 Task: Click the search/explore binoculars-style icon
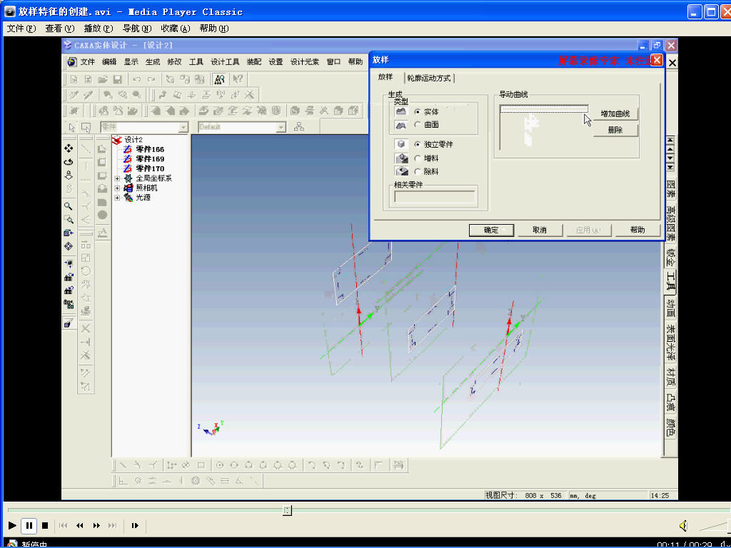[x=220, y=78]
